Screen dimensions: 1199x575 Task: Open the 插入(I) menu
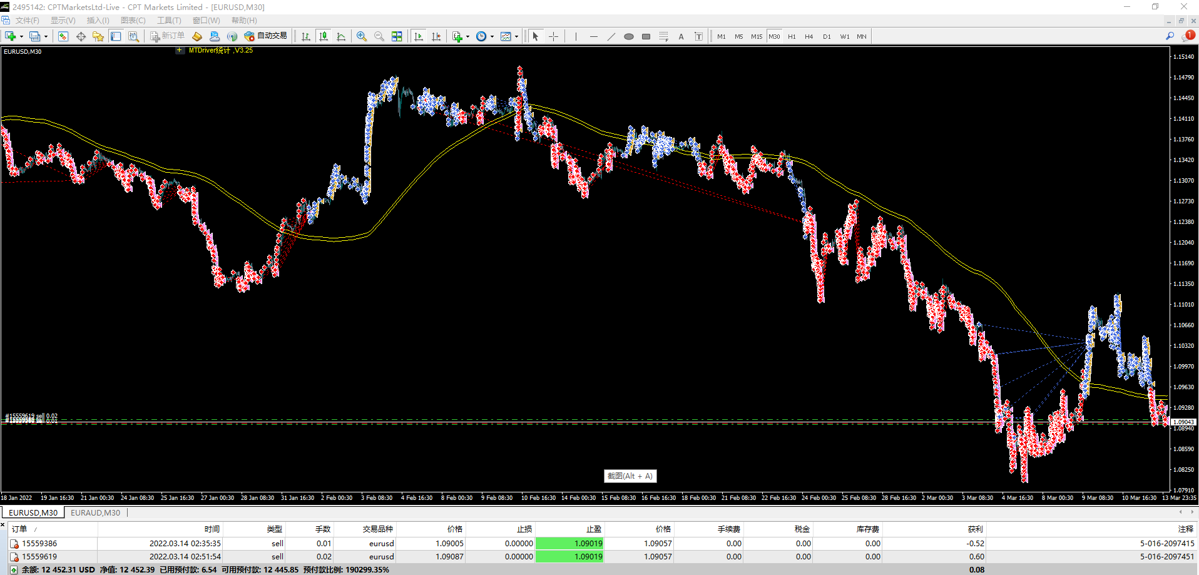pos(98,21)
